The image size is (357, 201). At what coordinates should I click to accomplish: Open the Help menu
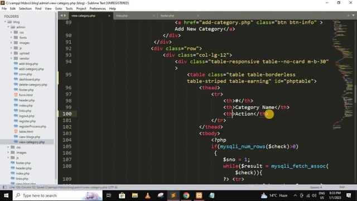(x=113, y=8)
